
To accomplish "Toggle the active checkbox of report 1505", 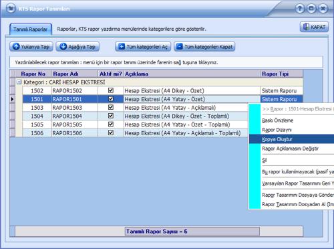I will click(111, 124).
